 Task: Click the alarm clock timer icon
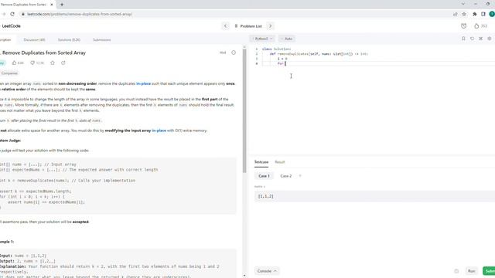[x=463, y=26]
